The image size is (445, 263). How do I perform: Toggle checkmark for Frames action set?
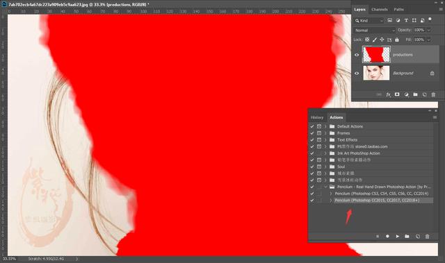click(x=312, y=133)
